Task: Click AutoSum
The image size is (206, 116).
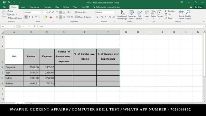Action: [x=170, y=11]
